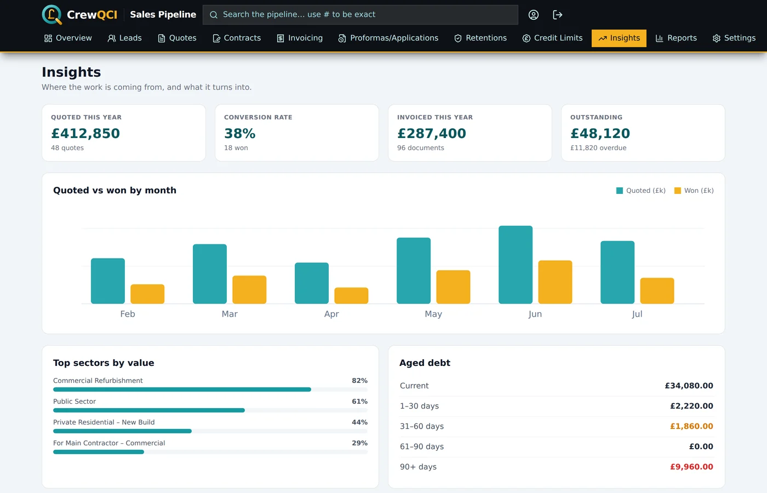
Task: Click the Credit Limits coin icon
Action: pyautogui.click(x=526, y=38)
